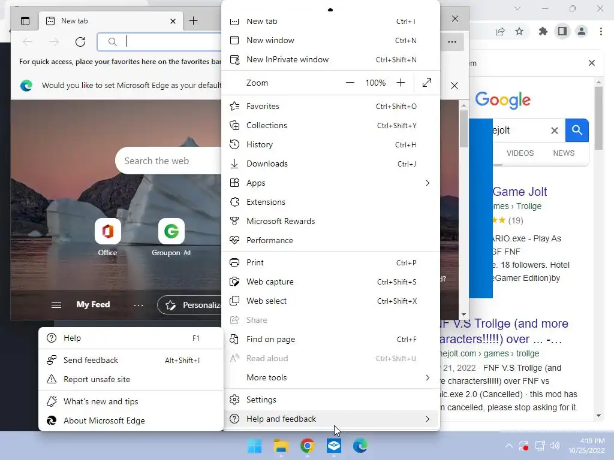Screen dimensions: 614x460
Task: Click the Edge address bar field
Action: pyautogui.click(x=159, y=42)
